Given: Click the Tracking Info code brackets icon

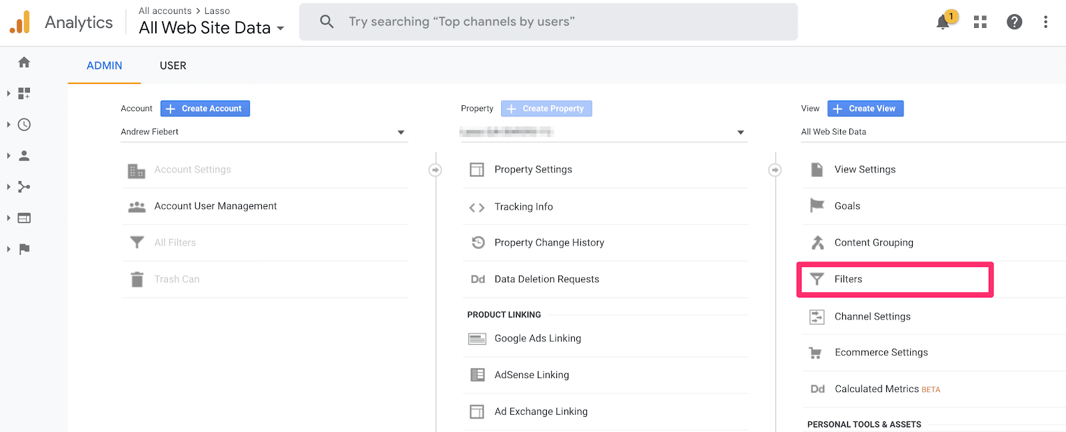Looking at the screenshot, I should 477,208.
